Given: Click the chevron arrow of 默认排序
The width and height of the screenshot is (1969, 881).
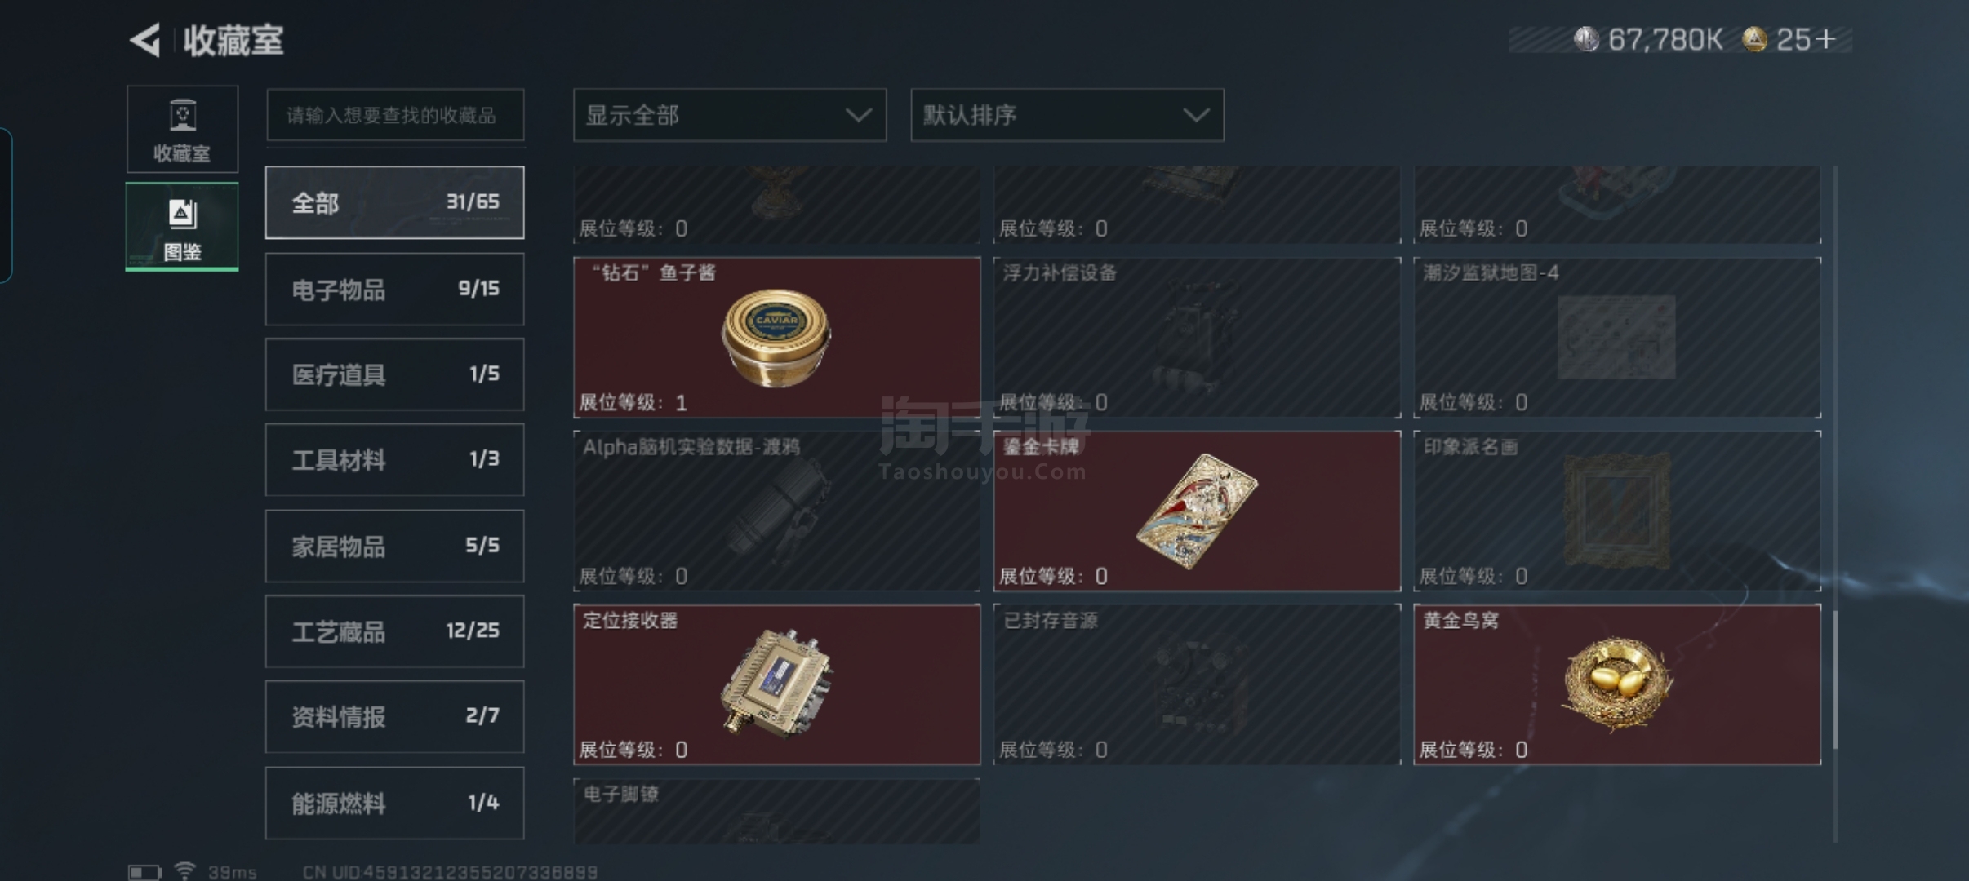Looking at the screenshot, I should click(1196, 115).
